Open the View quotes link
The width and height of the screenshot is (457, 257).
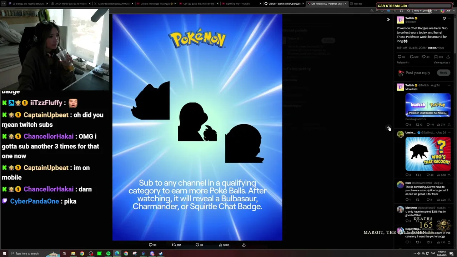[442, 62]
